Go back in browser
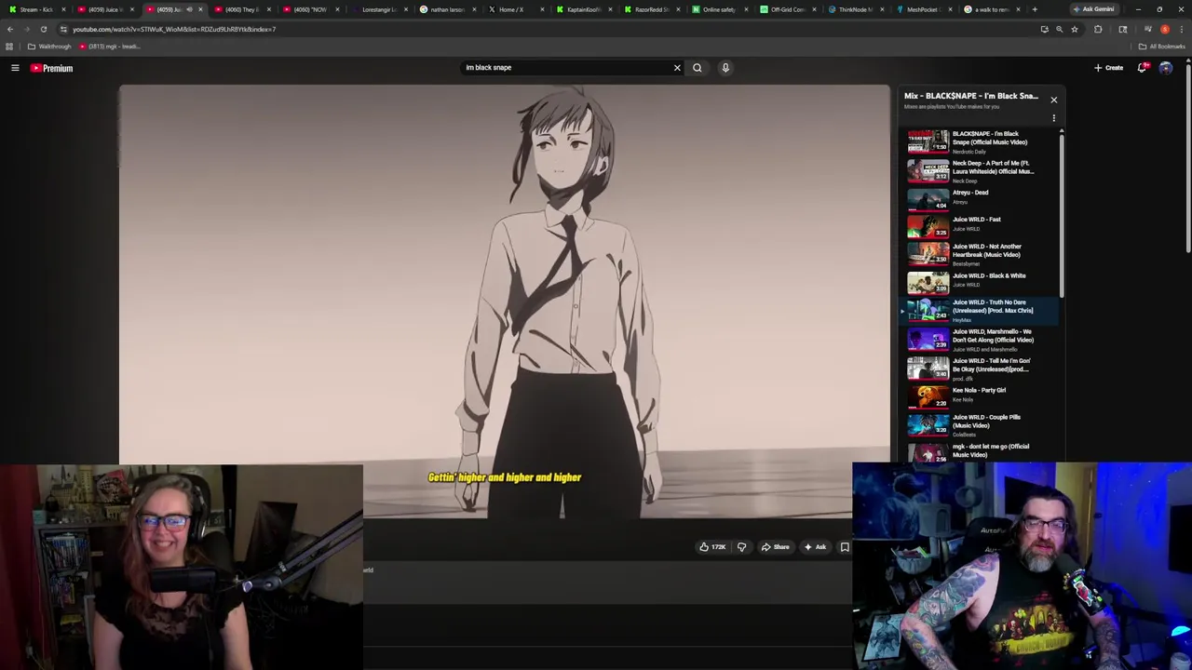The width and height of the screenshot is (1192, 670). [x=10, y=29]
